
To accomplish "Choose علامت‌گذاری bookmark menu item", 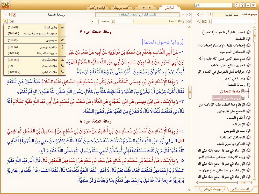I will click(35, 60).
